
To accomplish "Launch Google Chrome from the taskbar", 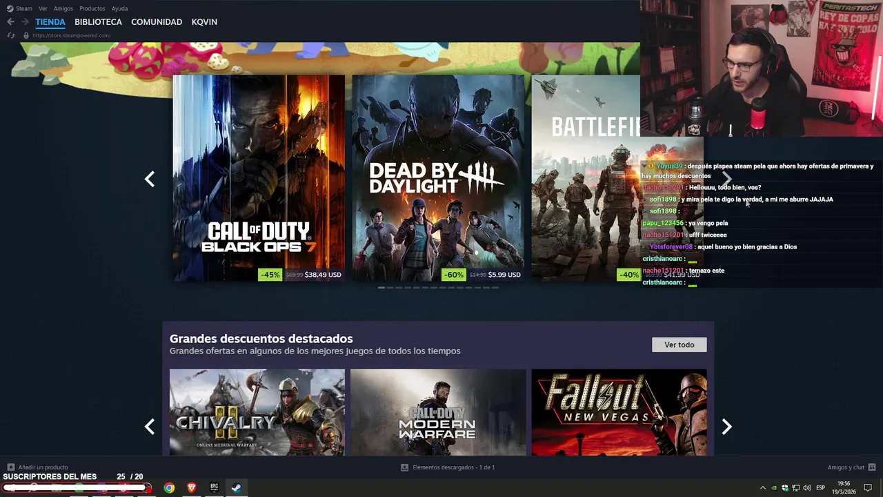I will (x=169, y=487).
